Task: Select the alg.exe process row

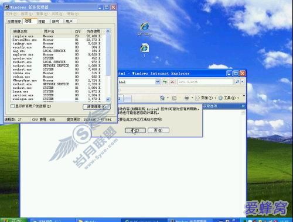Action: coord(59,51)
